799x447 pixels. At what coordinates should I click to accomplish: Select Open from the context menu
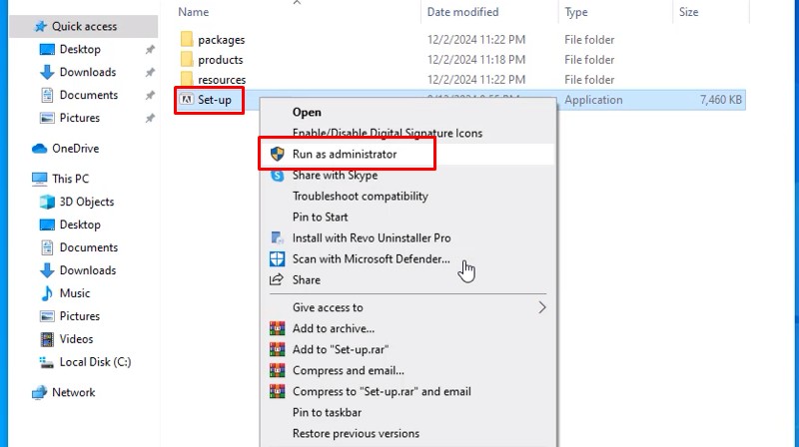tap(307, 112)
